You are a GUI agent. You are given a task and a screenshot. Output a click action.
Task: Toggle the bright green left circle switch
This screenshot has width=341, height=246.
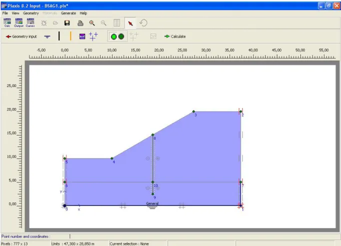(114, 36)
